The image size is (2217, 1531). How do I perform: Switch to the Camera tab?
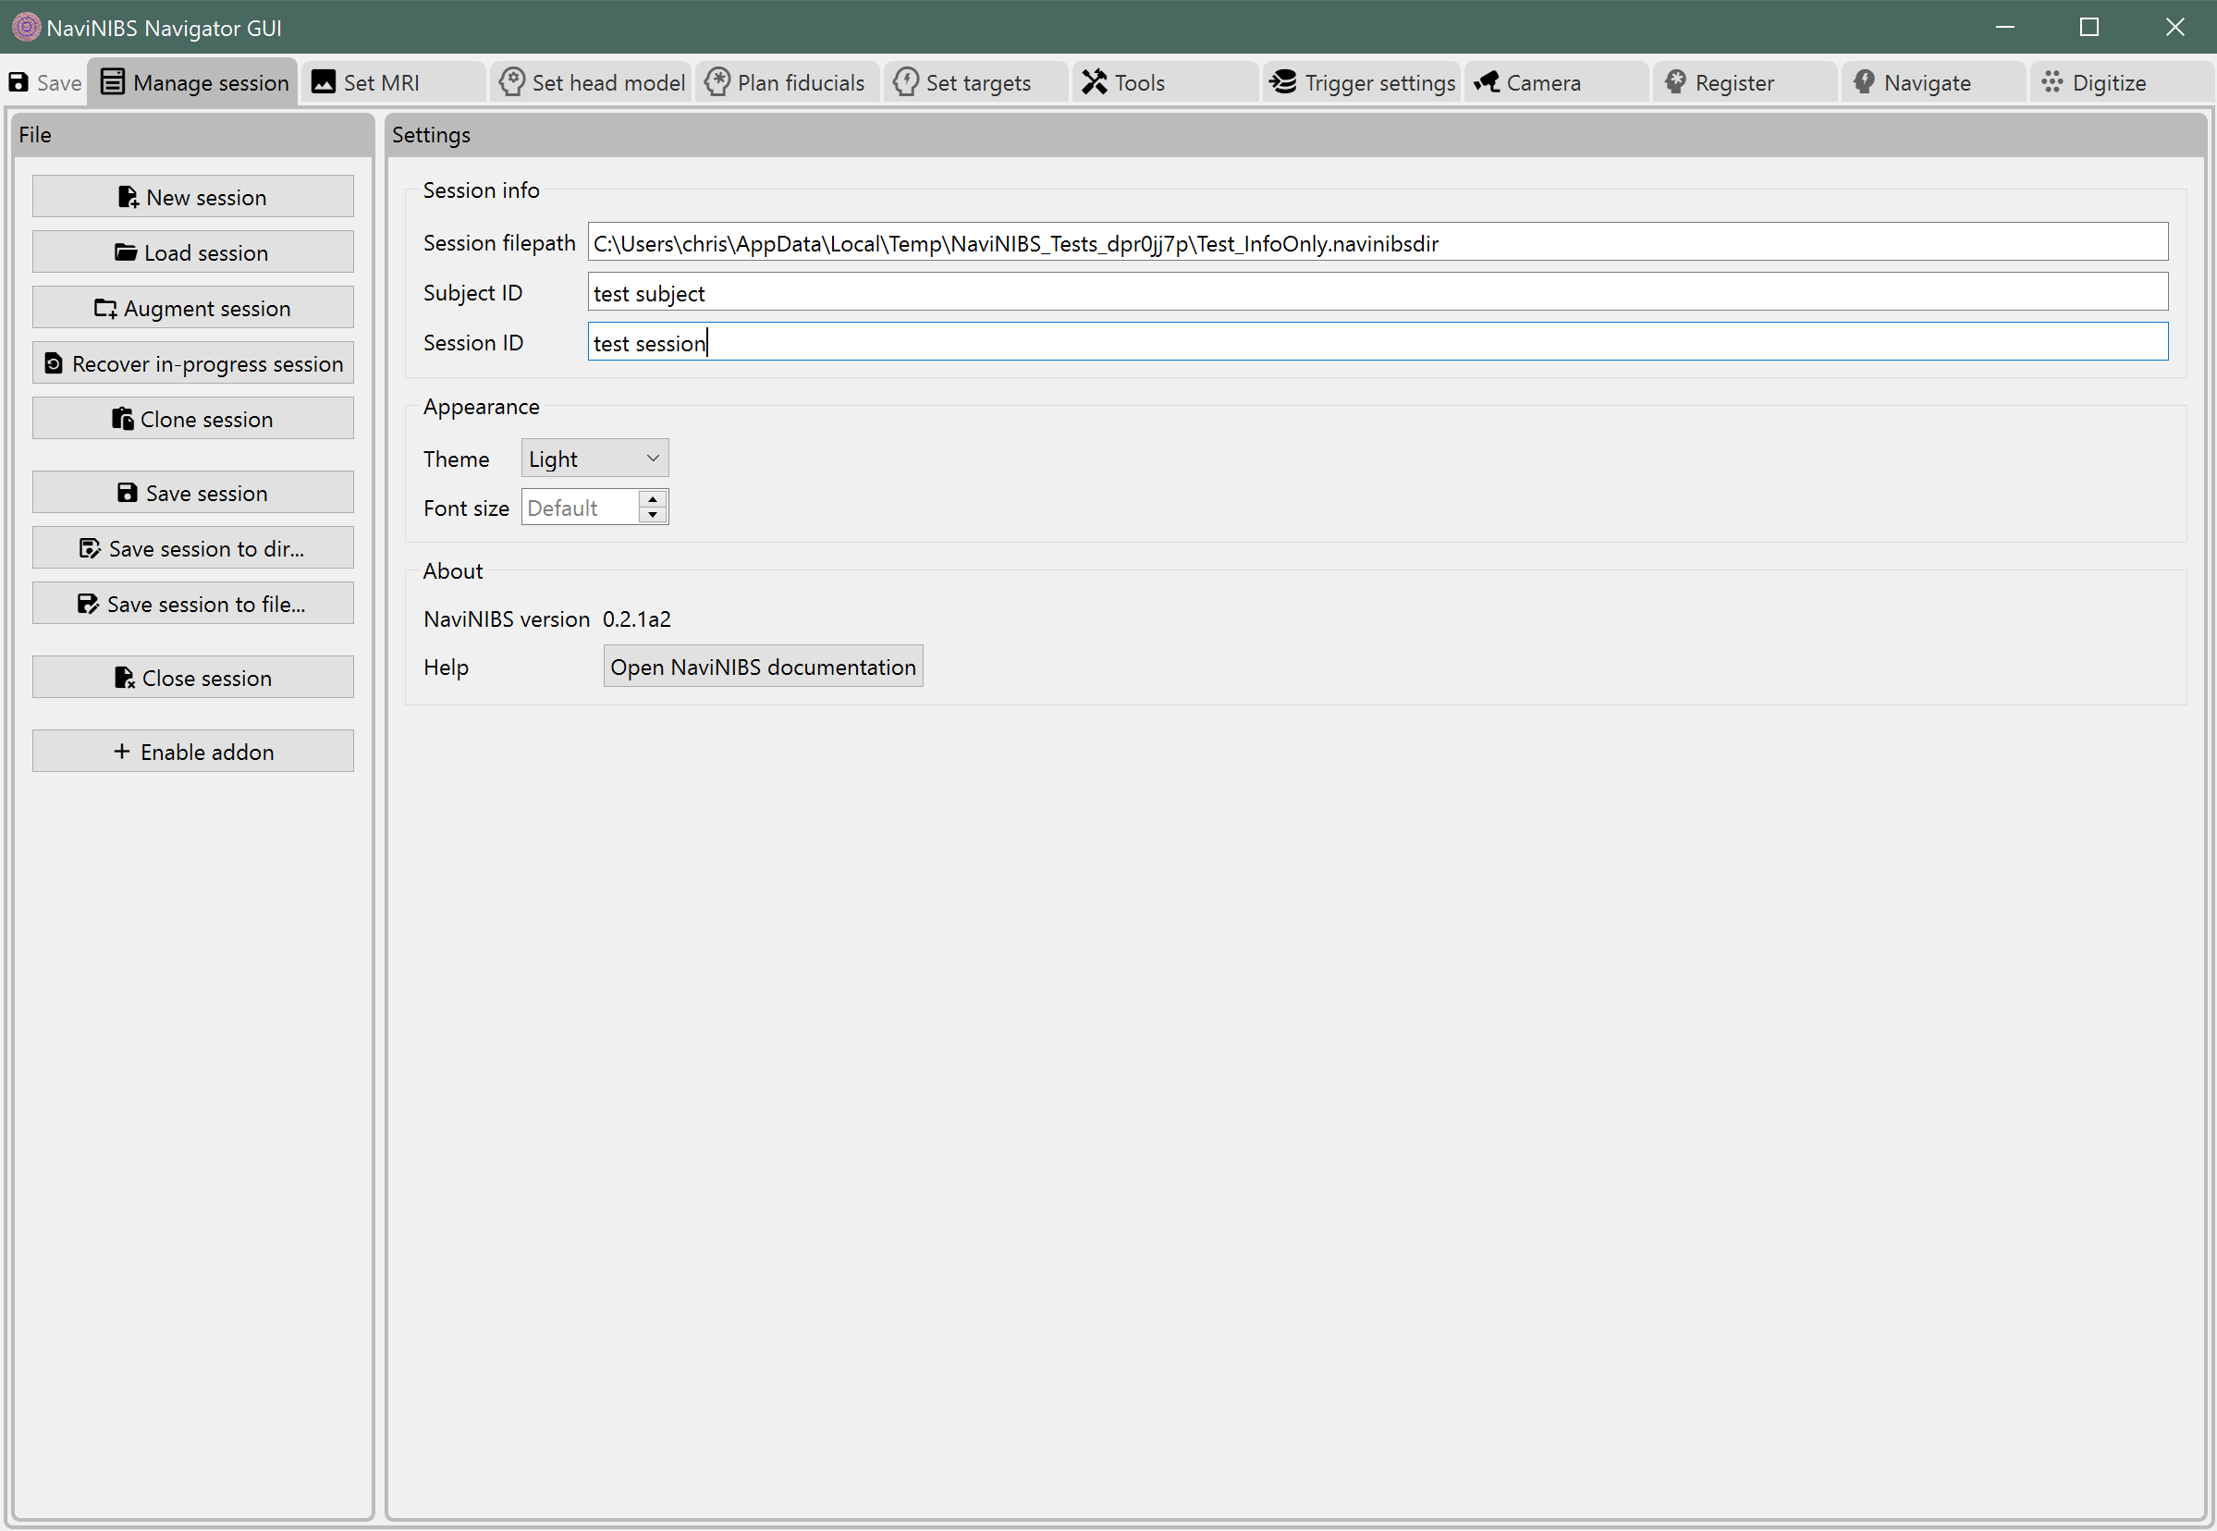(x=1557, y=82)
